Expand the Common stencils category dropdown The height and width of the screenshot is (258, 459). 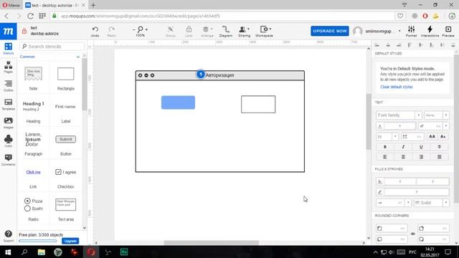coord(78,57)
